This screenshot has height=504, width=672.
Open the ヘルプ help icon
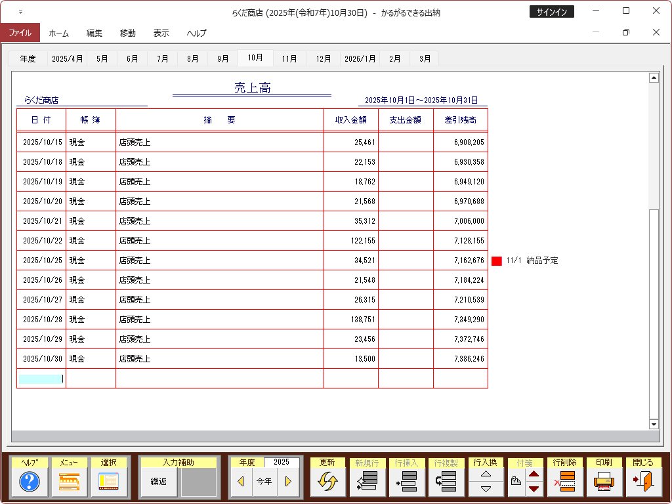pyautogui.click(x=30, y=482)
